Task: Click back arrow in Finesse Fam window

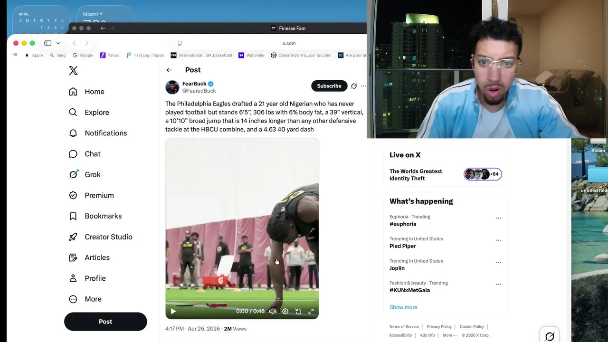Action: click(103, 28)
